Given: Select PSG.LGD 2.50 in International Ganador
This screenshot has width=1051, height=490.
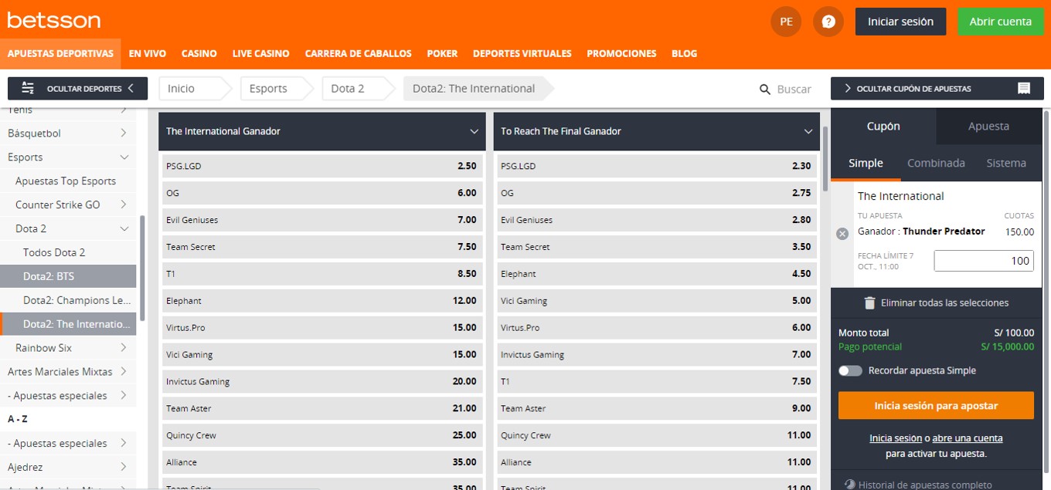Looking at the screenshot, I should tap(322, 166).
